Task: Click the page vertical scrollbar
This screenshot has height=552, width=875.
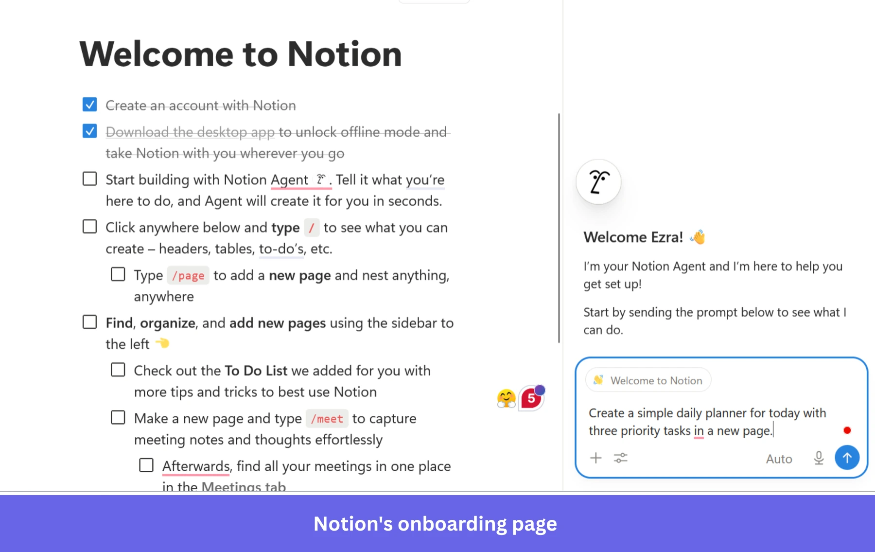Action: 559,228
